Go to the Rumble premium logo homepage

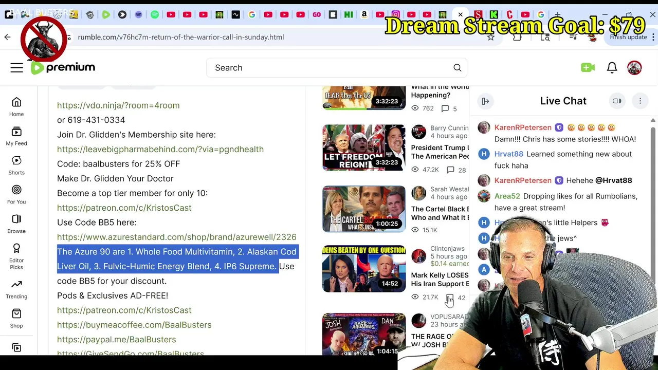pyautogui.click(x=63, y=67)
